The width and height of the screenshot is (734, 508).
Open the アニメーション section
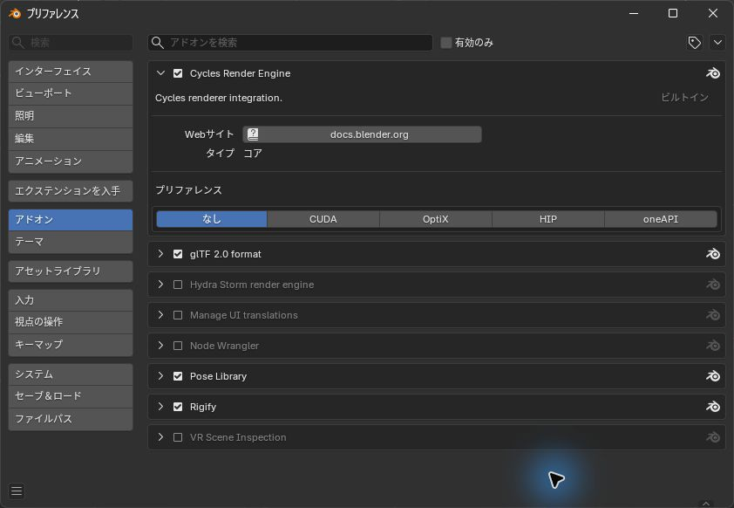71,161
